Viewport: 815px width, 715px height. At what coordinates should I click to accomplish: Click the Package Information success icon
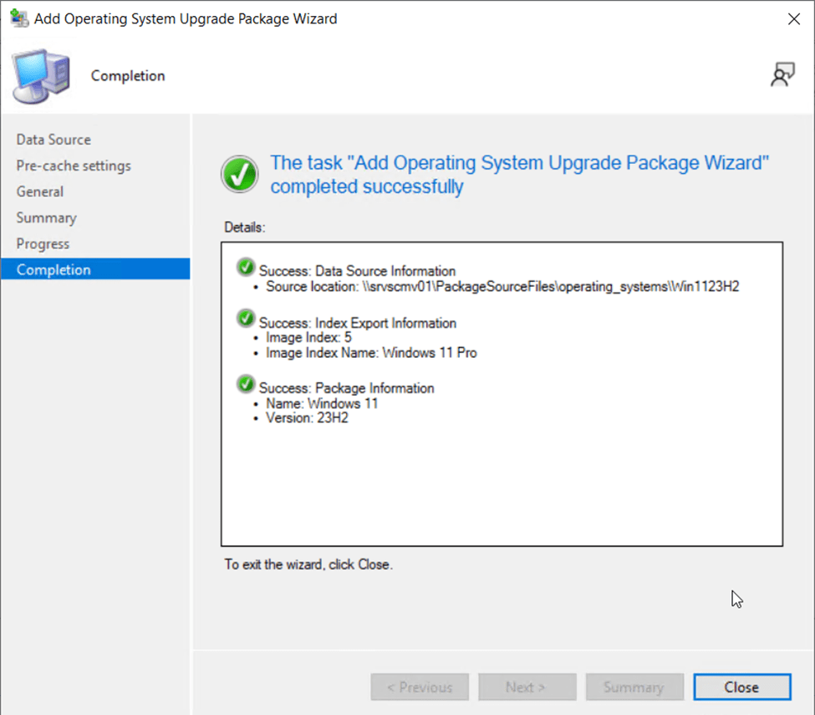point(246,384)
